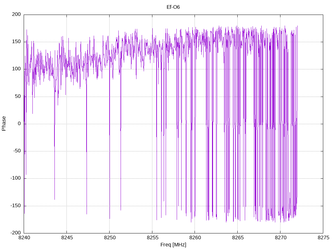Click the x-axis tick label 8255

pos(152,238)
